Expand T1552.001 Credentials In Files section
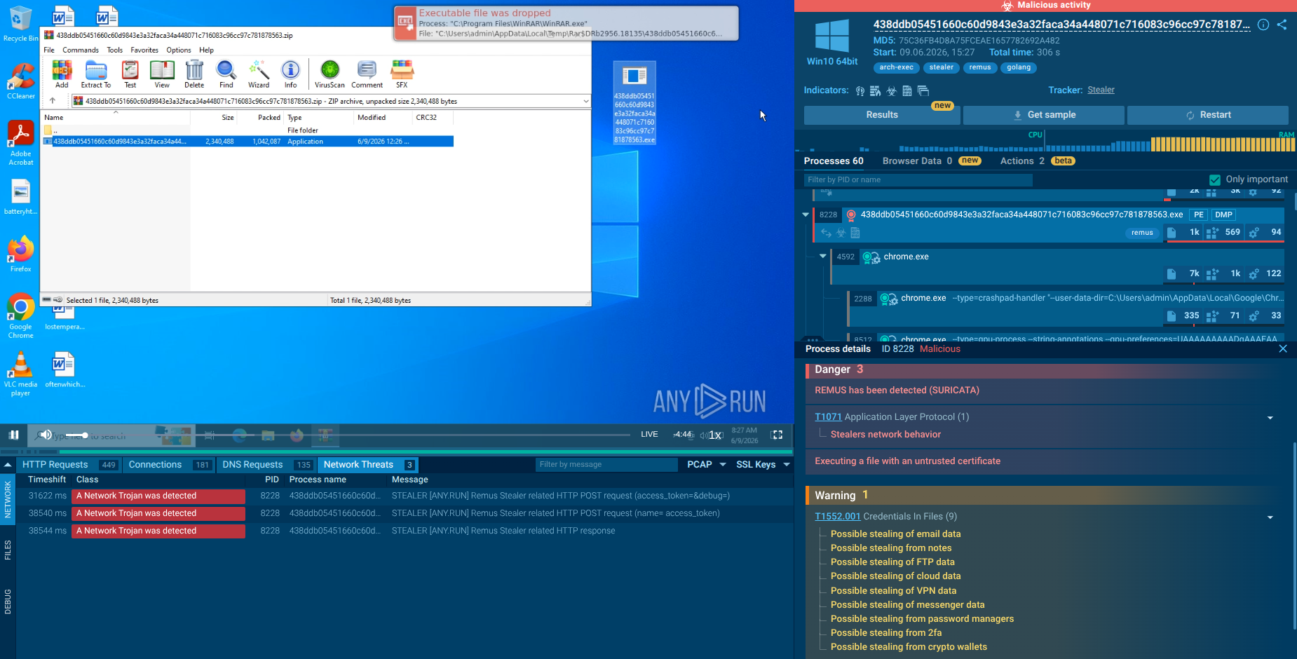Screen dimensions: 1297x659 point(1270,517)
